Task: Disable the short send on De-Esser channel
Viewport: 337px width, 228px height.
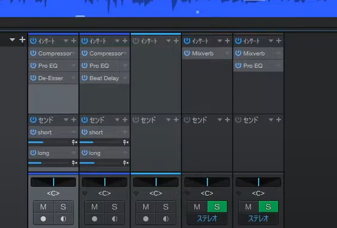Action: [34, 132]
